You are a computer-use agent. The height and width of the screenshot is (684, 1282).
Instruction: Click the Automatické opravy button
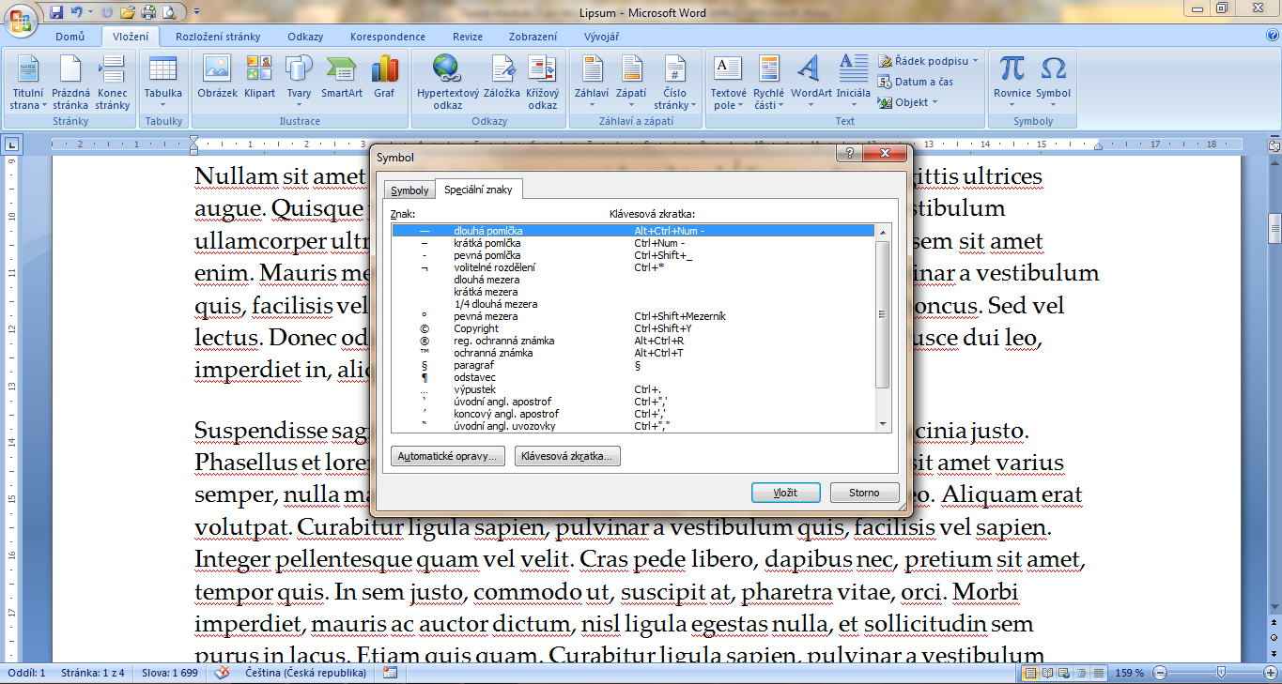(x=448, y=456)
